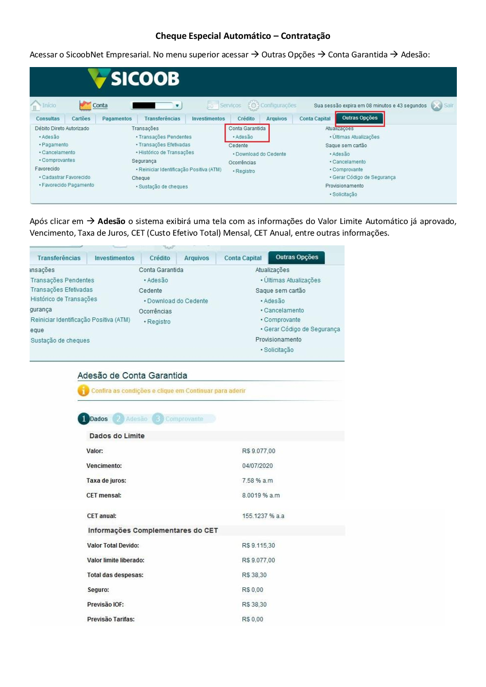486x687 pixels.
Task: Click the Sair logout X icon
Action: (x=436, y=105)
